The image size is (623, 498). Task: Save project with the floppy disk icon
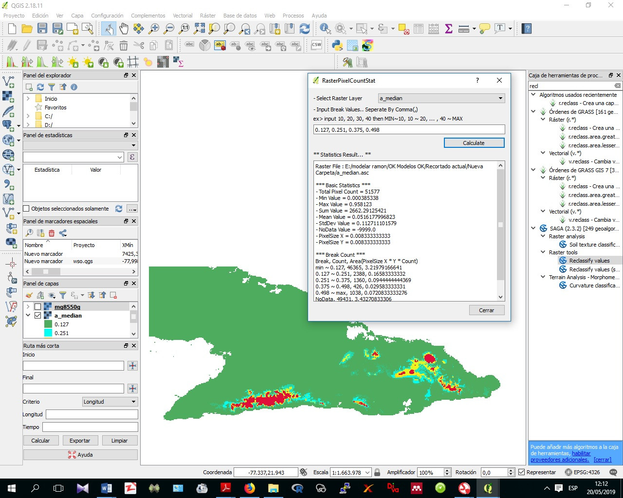42,29
